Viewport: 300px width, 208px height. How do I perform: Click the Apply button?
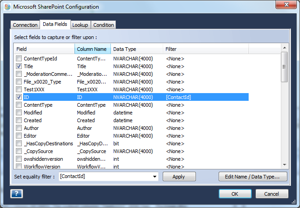coord(179,177)
